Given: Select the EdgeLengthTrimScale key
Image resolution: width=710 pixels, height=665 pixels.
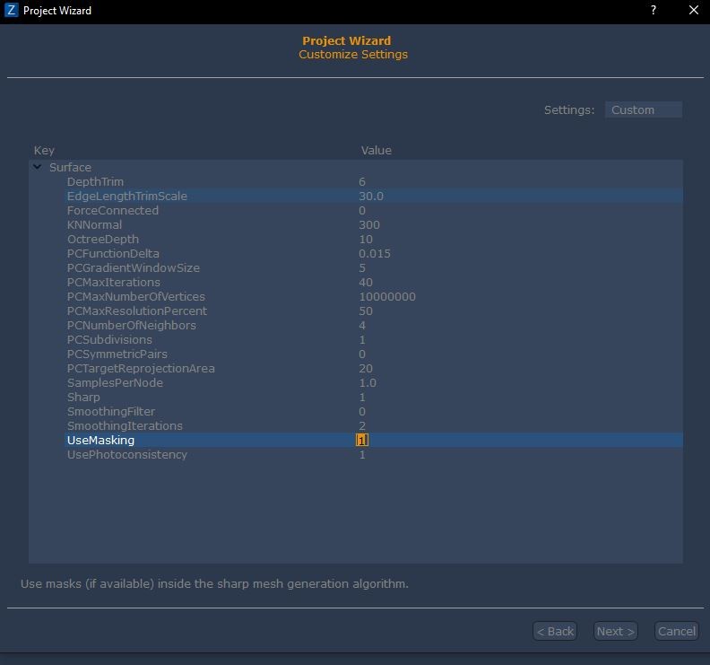Looking at the screenshot, I should click(126, 196).
